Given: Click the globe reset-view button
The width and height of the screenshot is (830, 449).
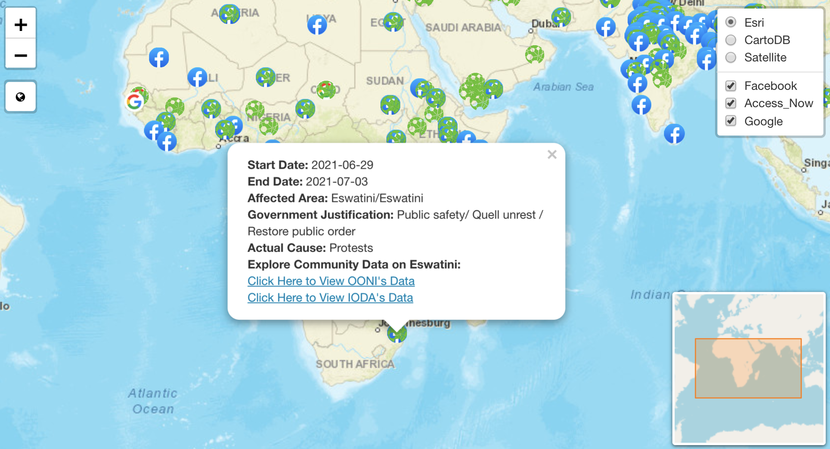Looking at the screenshot, I should (21, 97).
